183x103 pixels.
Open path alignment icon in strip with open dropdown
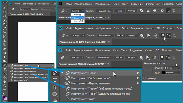point(148,11)
